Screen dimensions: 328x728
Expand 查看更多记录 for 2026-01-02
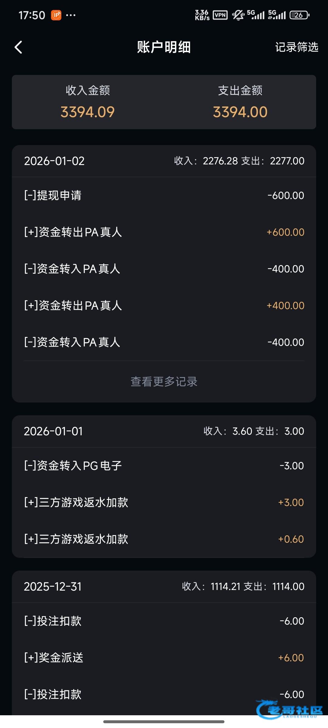click(164, 382)
